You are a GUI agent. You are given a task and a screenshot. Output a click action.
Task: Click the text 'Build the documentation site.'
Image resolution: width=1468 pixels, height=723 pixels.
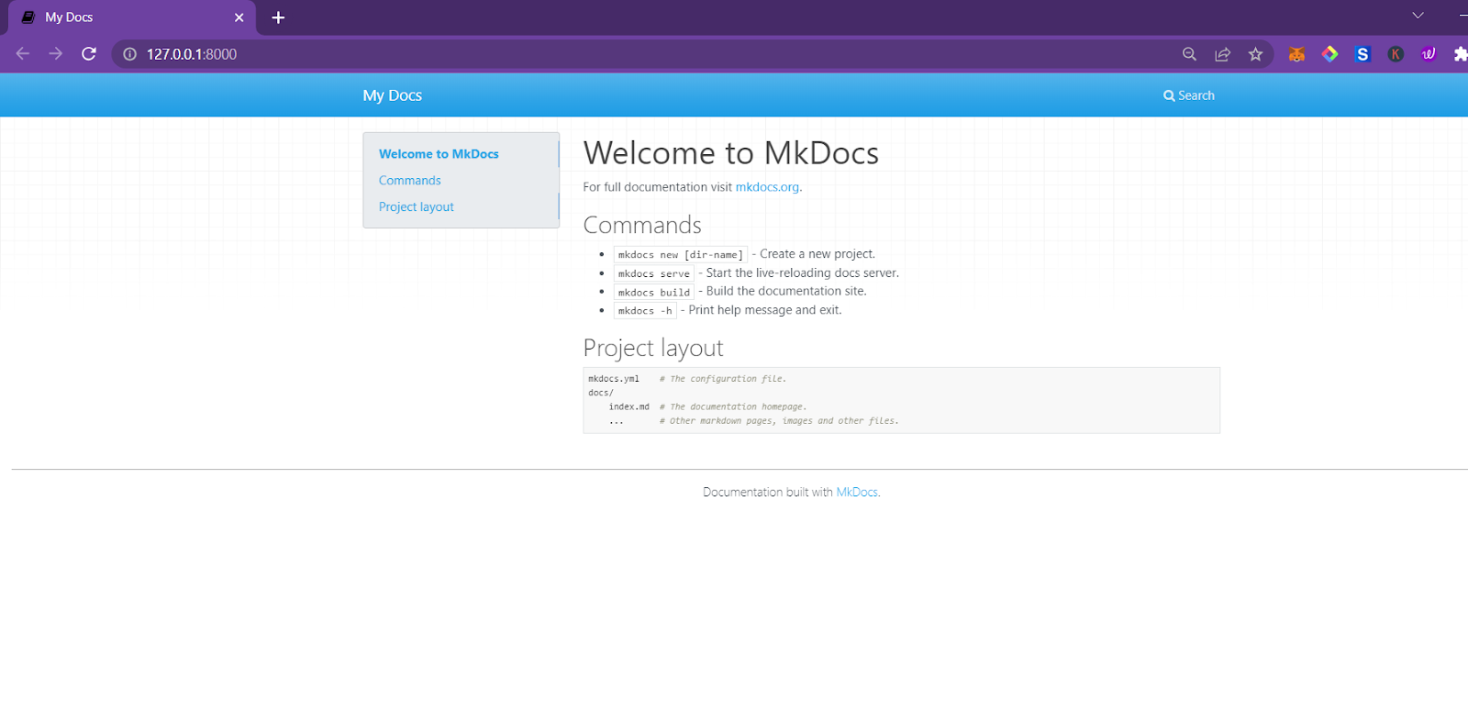(x=785, y=291)
